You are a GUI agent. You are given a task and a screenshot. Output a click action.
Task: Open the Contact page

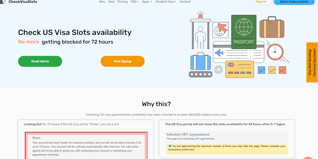coord(185,2)
